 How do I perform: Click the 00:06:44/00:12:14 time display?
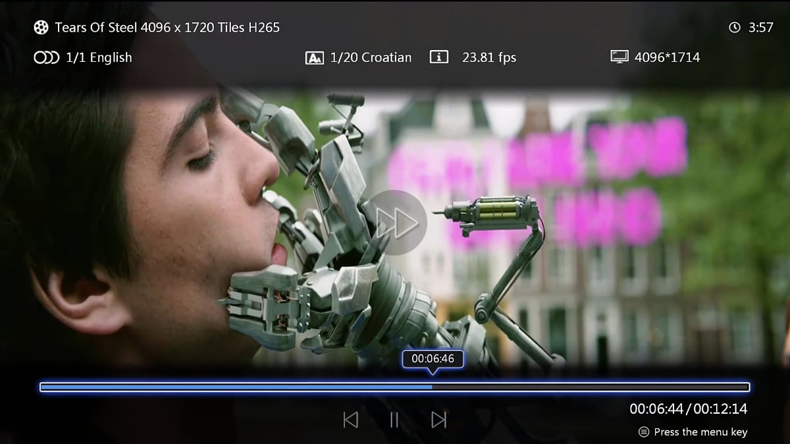(687, 408)
